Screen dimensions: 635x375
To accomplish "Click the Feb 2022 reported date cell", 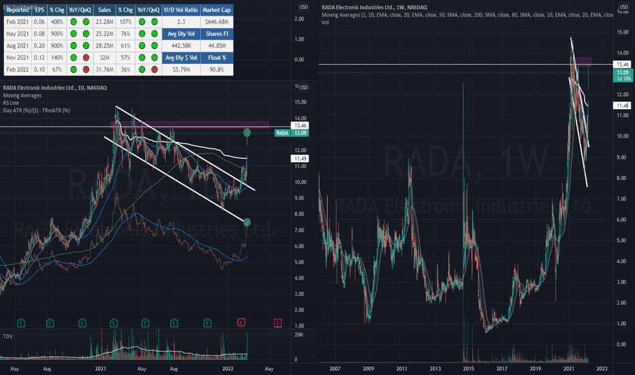I will tap(18, 70).
